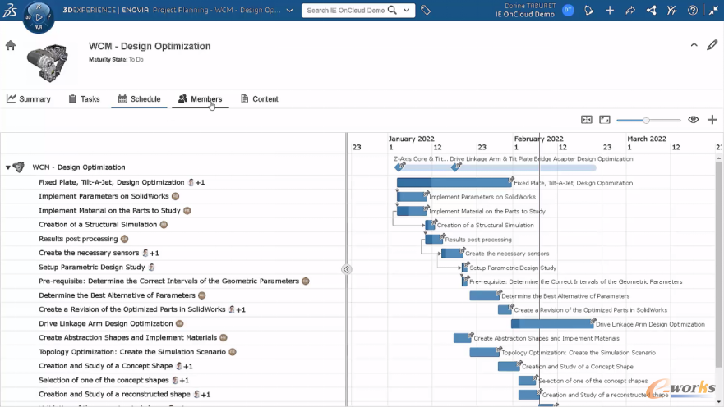Screen dimensions: 724x407
Task: Click the pencil Edit project icon
Action: pos(712,44)
